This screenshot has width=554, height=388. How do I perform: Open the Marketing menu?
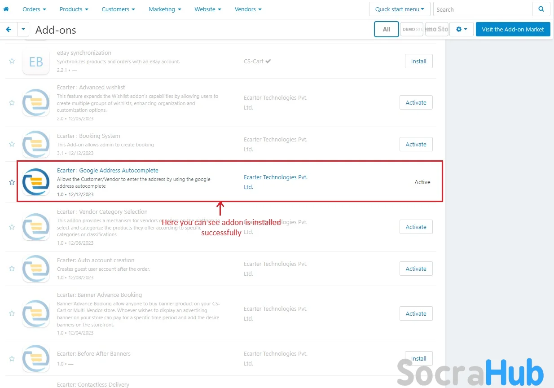point(165,9)
